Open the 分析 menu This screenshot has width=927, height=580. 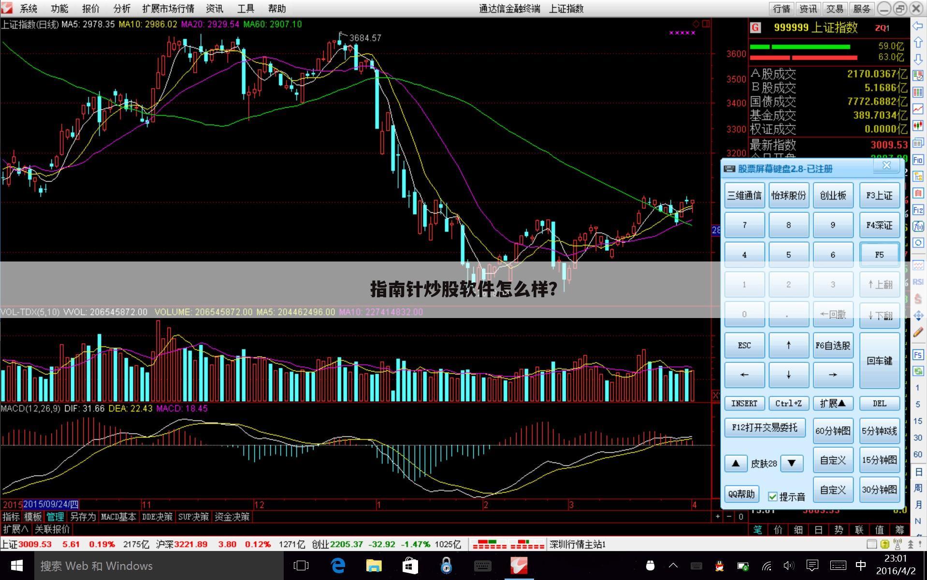(122, 9)
